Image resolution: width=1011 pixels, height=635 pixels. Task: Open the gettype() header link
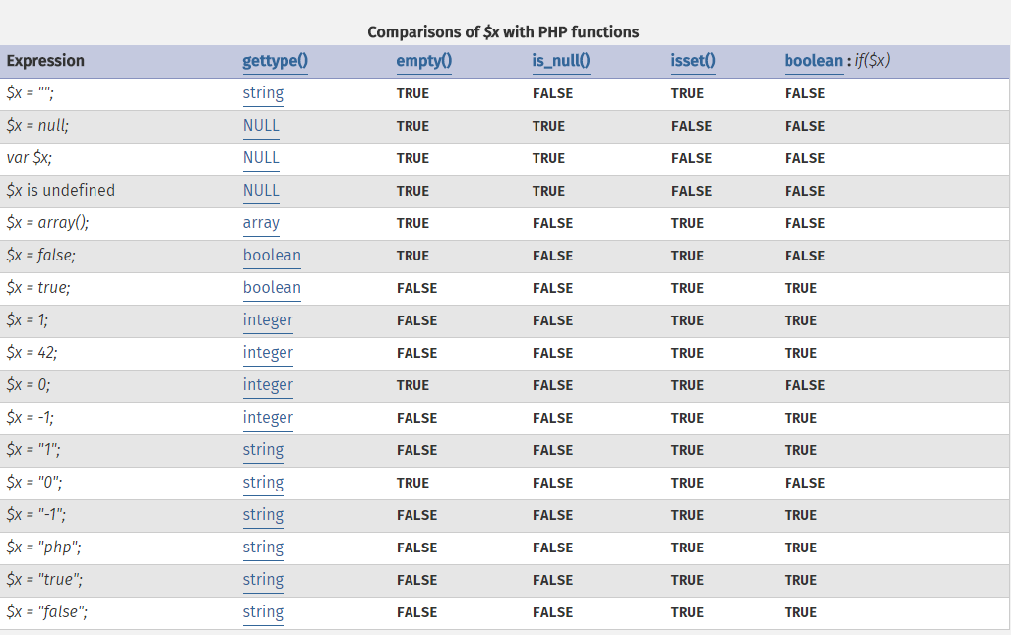click(x=275, y=61)
